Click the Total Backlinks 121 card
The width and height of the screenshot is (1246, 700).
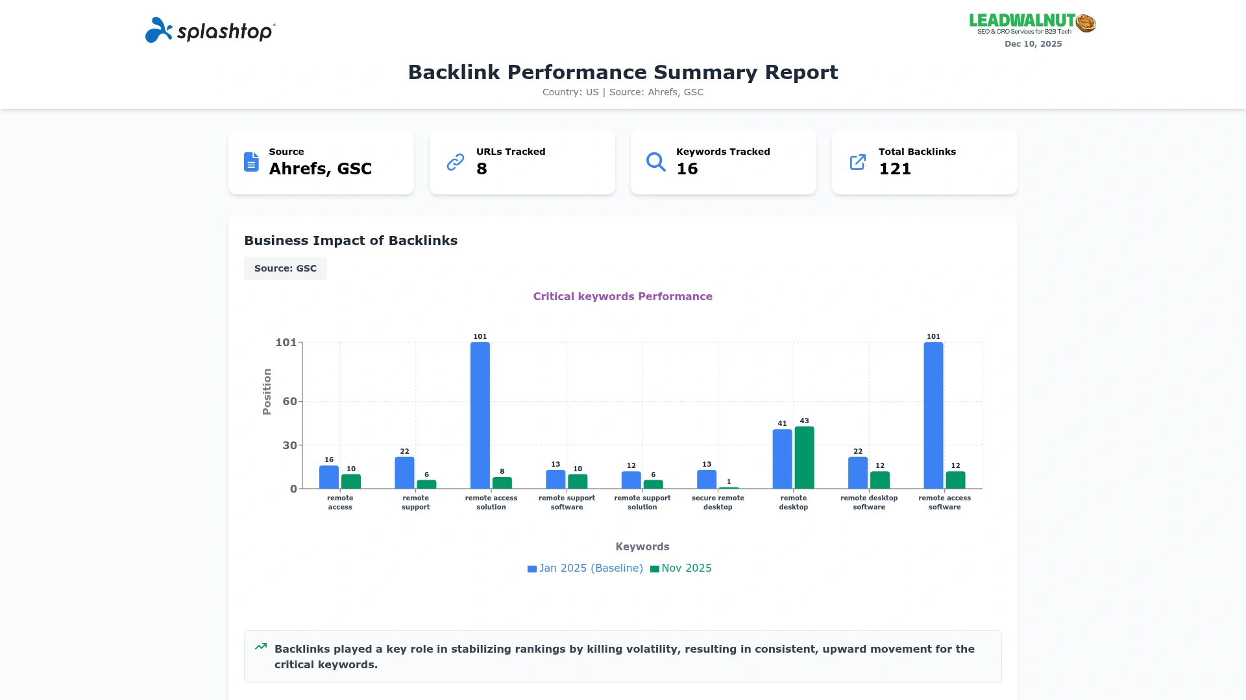click(924, 162)
